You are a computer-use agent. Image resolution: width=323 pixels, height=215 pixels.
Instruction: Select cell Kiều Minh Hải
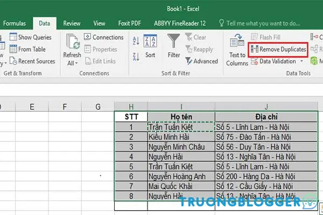point(181,137)
